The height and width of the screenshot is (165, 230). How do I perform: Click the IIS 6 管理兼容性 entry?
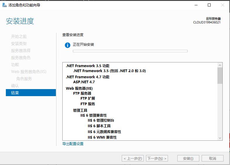(94, 115)
